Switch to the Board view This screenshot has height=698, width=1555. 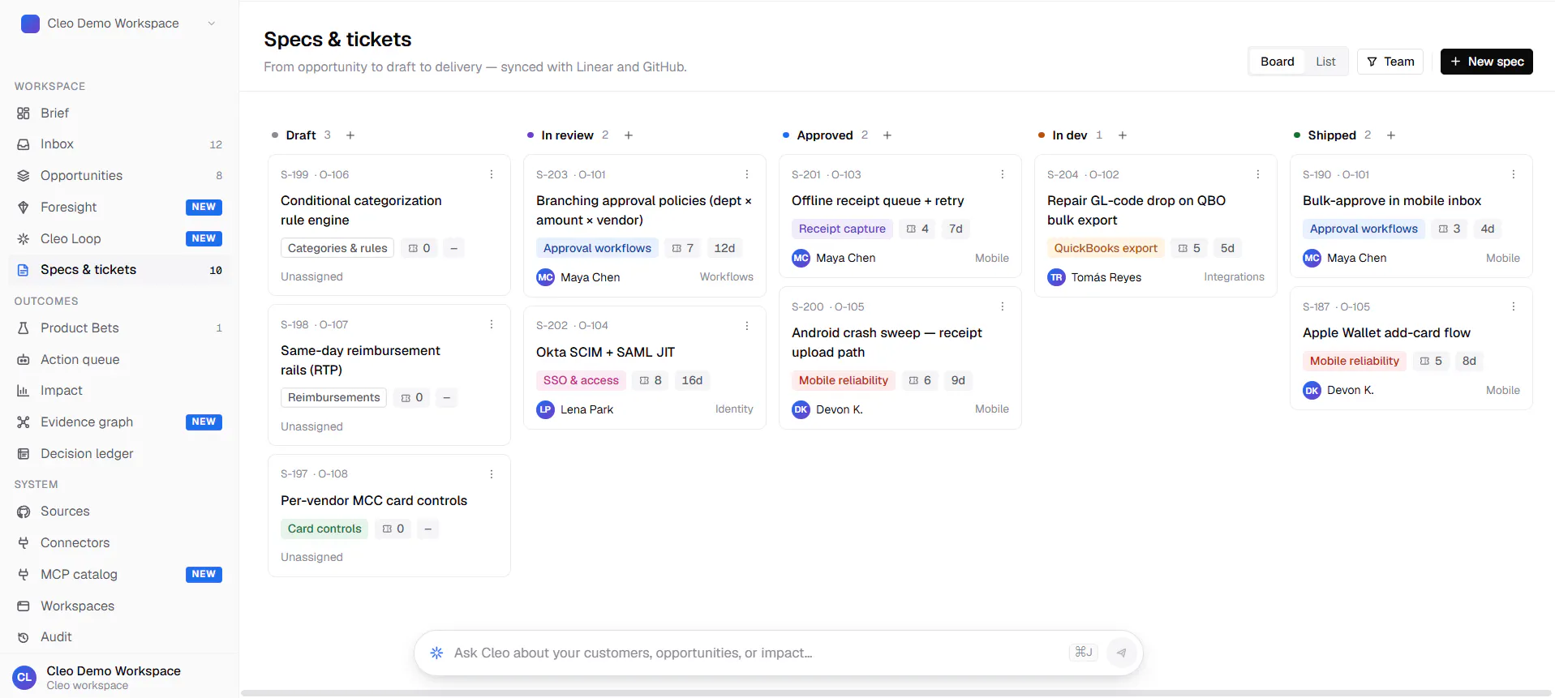click(x=1277, y=62)
